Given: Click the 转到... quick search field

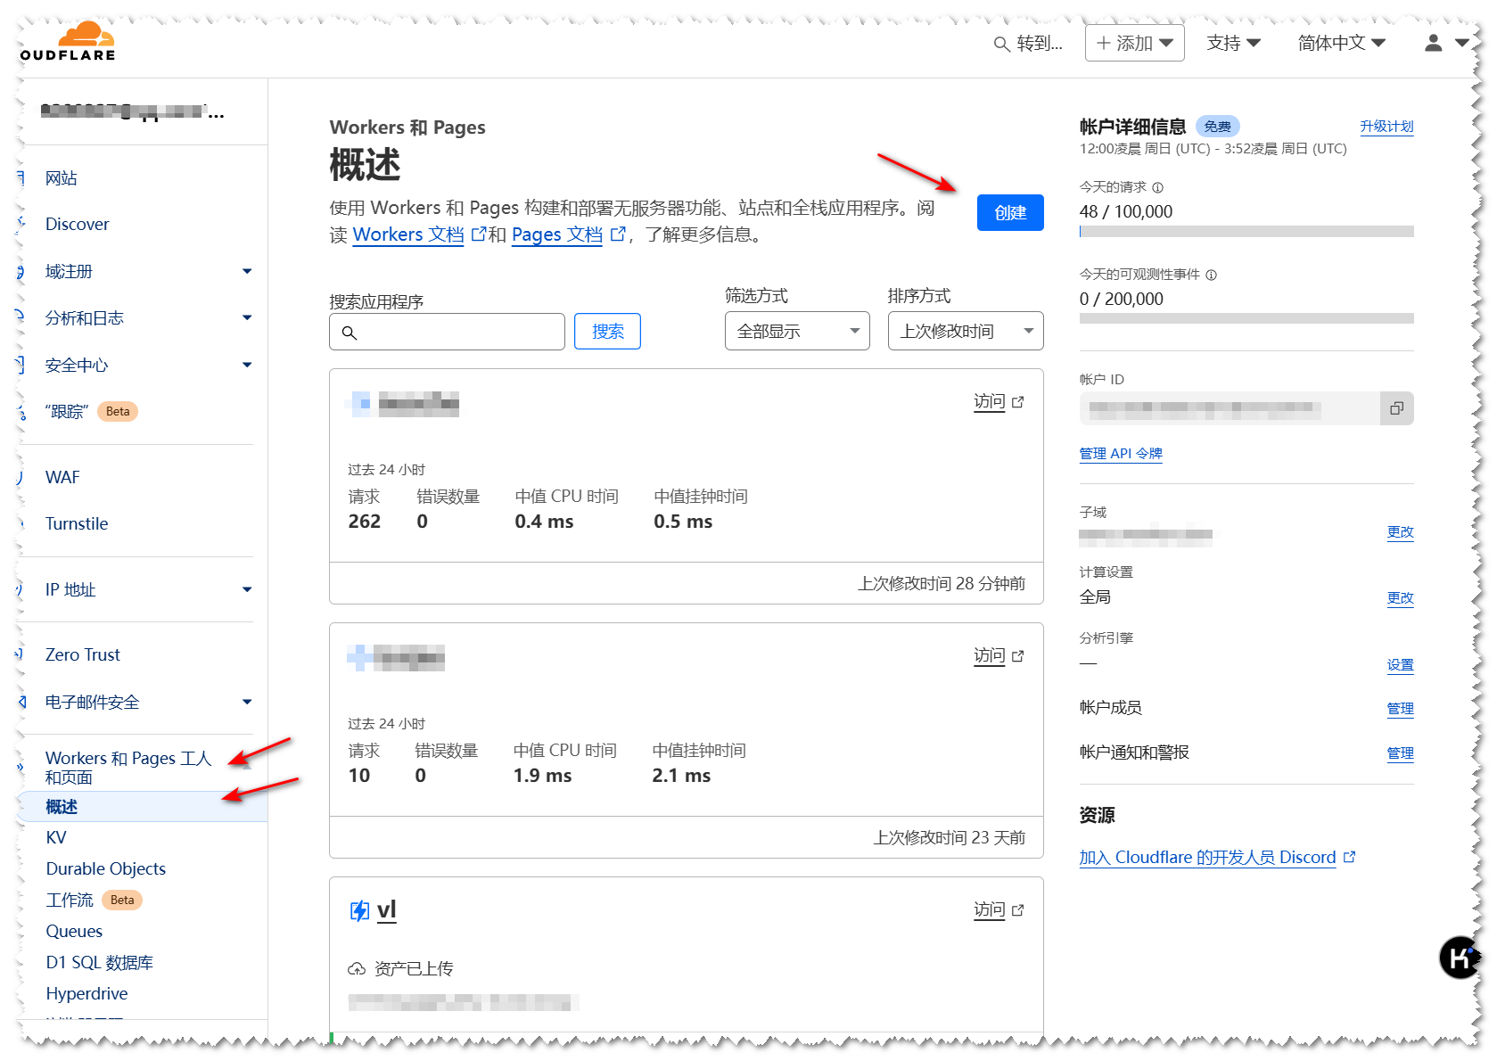Looking at the screenshot, I should 1028,44.
